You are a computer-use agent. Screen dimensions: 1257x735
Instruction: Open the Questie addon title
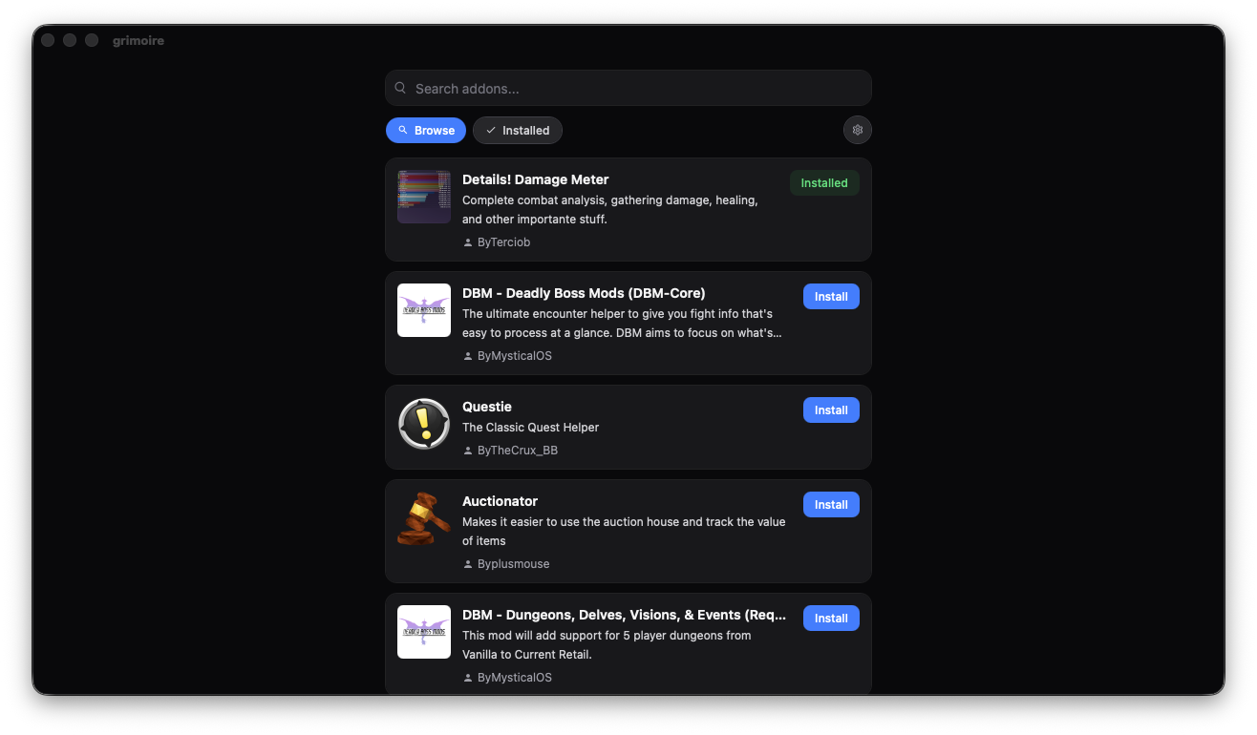(x=487, y=407)
